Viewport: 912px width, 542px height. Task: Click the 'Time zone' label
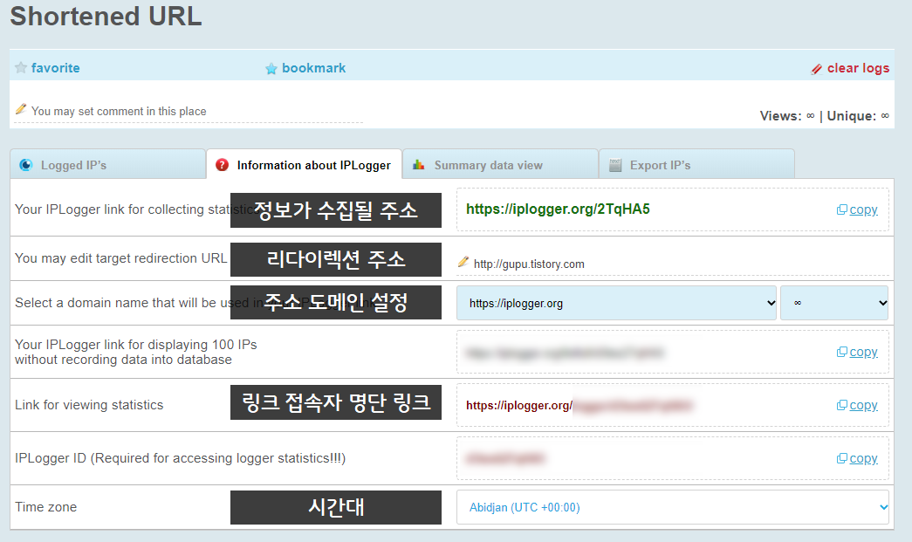click(x=46, y=507)
